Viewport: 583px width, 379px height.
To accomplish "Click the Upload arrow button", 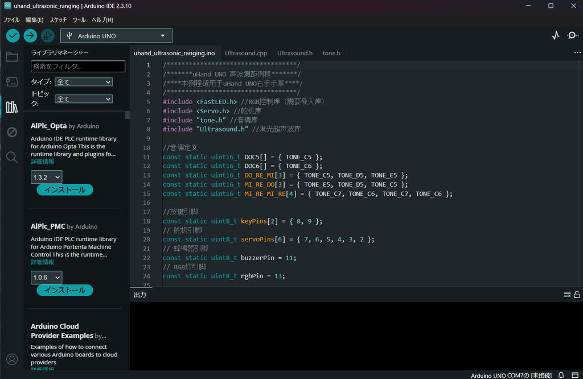I will [30, 36].
